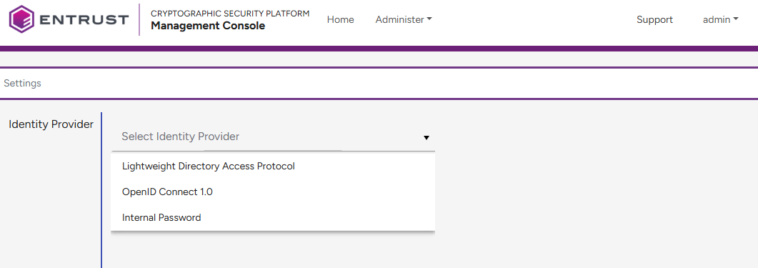Image resolution: width=758 pixels, height=268 pixels.
Task: Choose OpenID Connect 1.0 from list
Action: 273,192
